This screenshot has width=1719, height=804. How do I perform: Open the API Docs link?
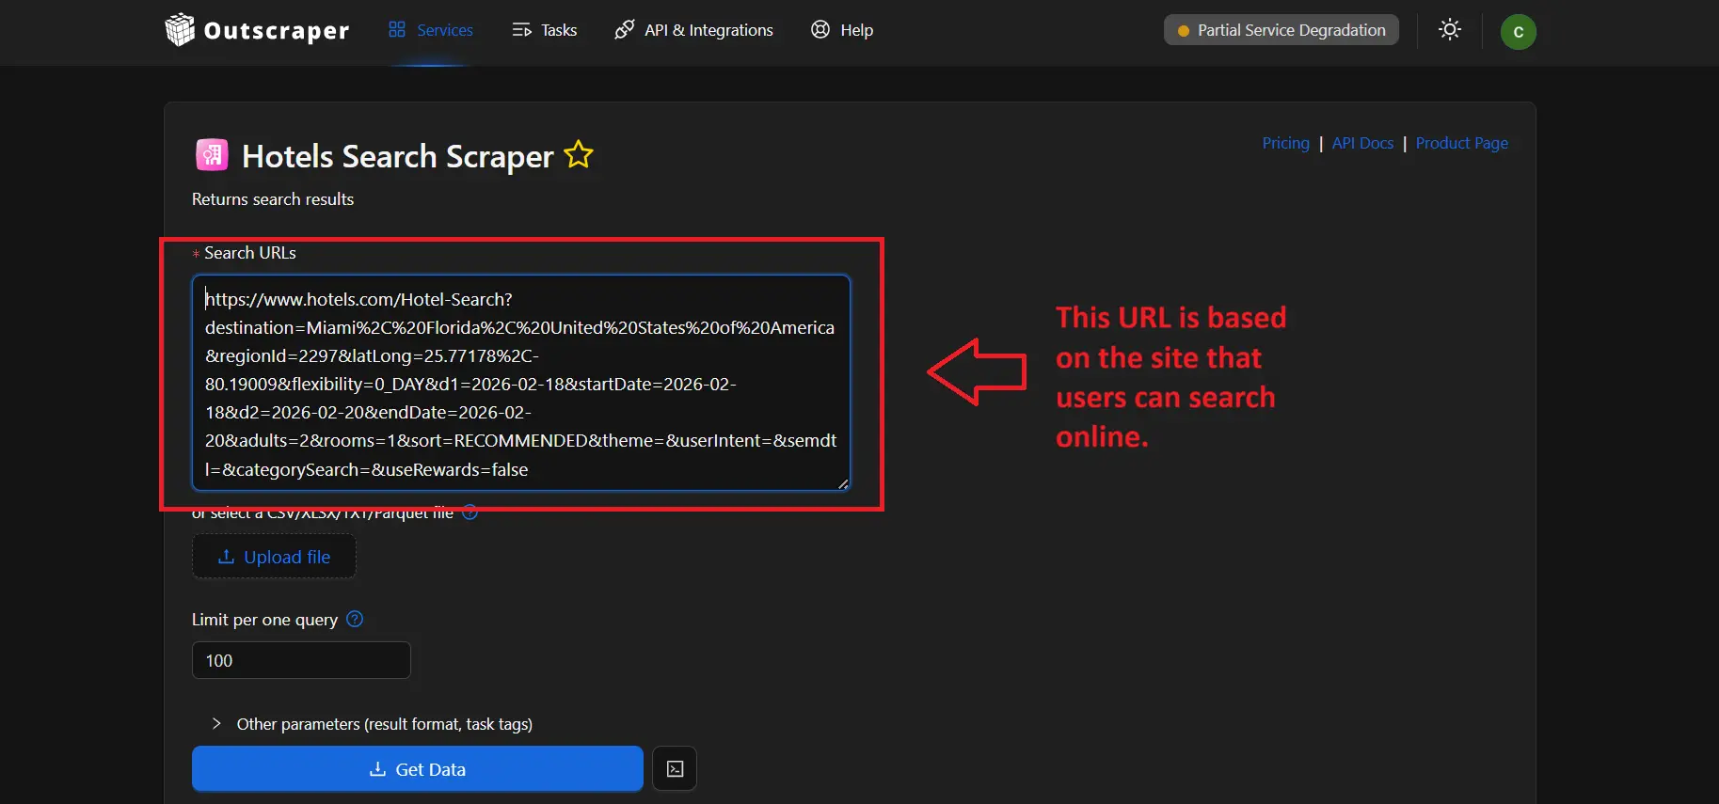pyautogui.click(x=1362, y=143)
